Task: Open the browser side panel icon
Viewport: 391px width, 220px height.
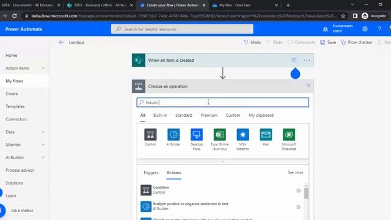Action: (355, 16)
